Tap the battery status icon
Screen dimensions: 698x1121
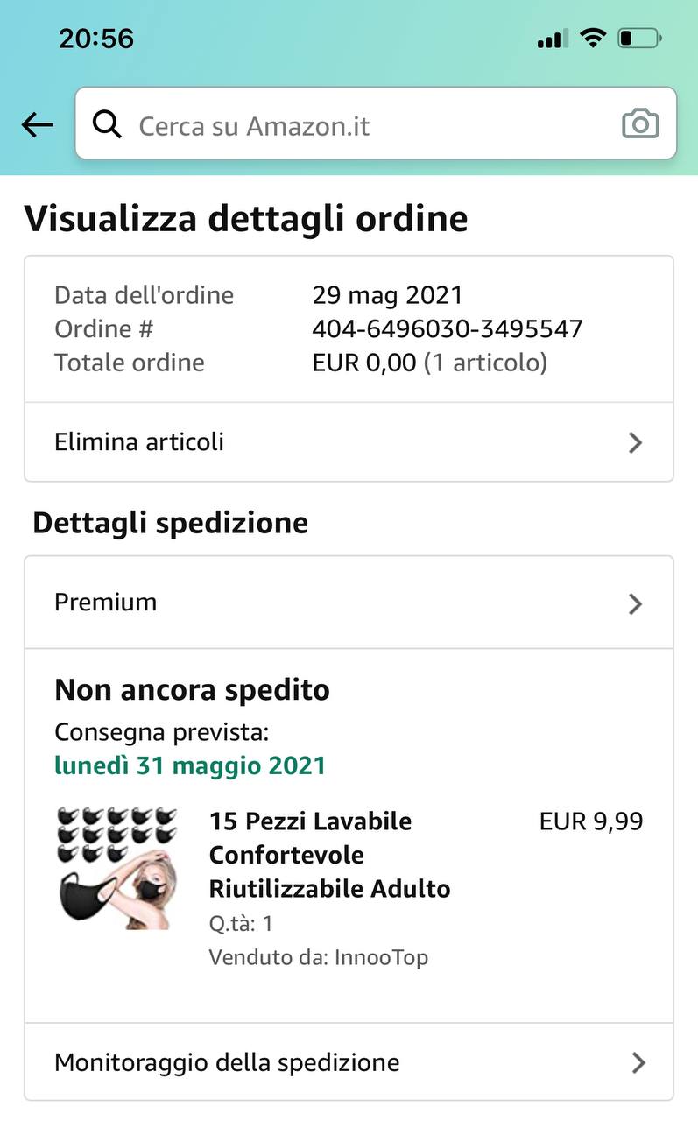[x=639, y=38]
